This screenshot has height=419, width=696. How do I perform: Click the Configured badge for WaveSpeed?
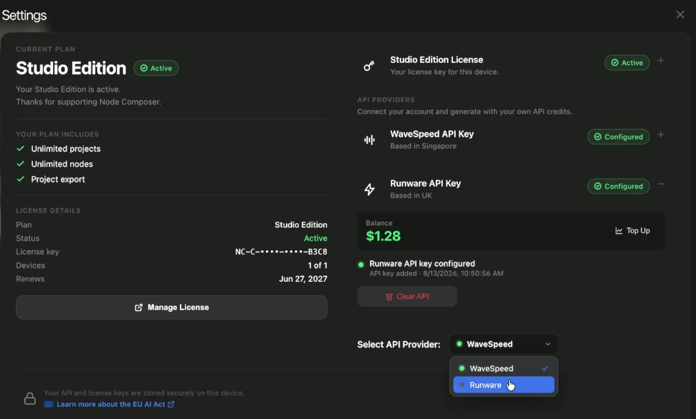(618, 137)
